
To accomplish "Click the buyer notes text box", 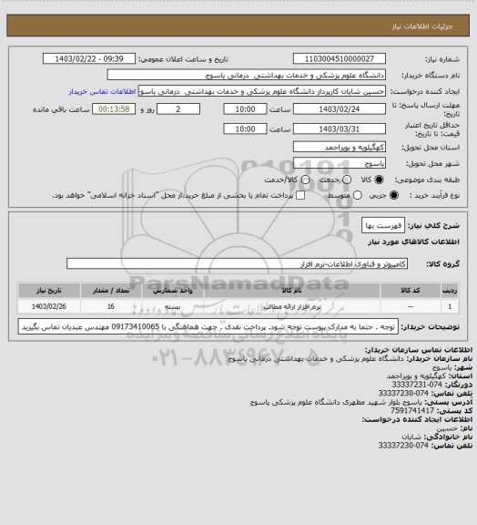I will tap(208, 327).
